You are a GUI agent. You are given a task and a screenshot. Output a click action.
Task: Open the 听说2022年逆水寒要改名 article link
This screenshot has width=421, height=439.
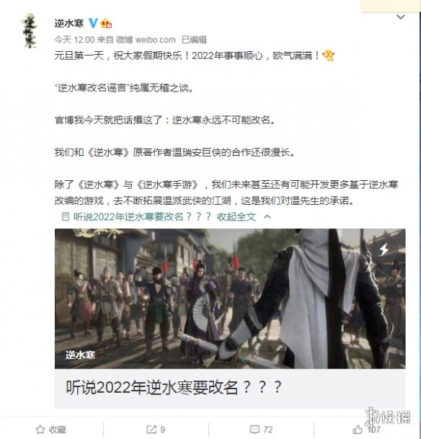tap(142, 217)
